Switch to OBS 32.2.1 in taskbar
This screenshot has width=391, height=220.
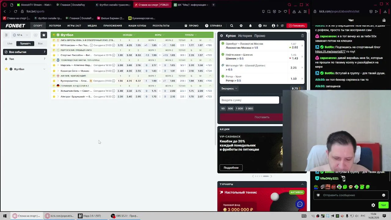pos(125,216)
